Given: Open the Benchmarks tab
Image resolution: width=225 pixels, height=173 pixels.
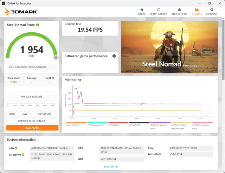Looking at the screenshot, I should coord(159,12).
